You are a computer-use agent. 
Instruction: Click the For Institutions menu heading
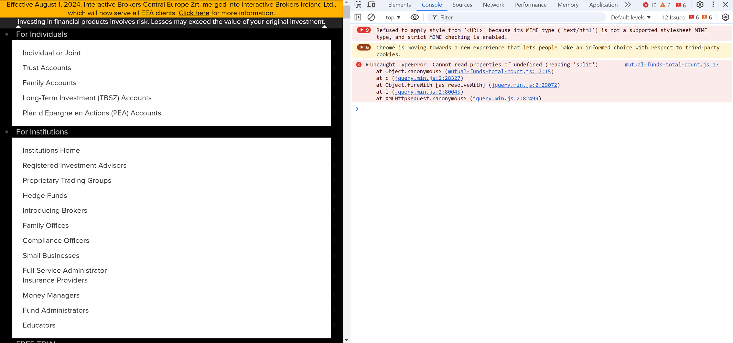click(x=42, y=132)
